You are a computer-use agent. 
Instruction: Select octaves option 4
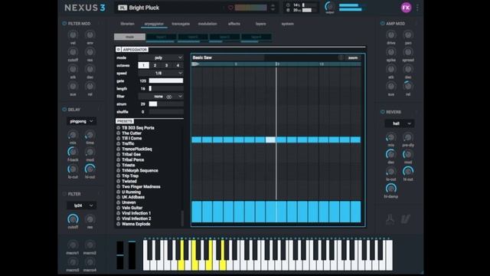tap(178, 65)
